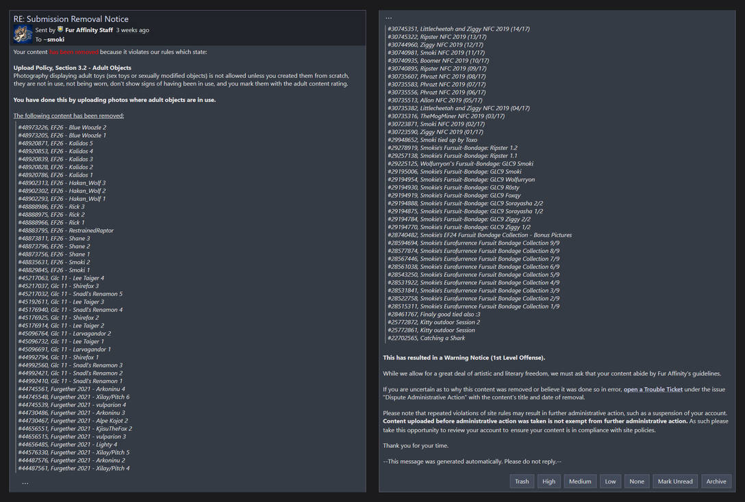Click removed entry 'Catching a Shark'
This screenshot has height=502, width=745.
click(426, 338)
